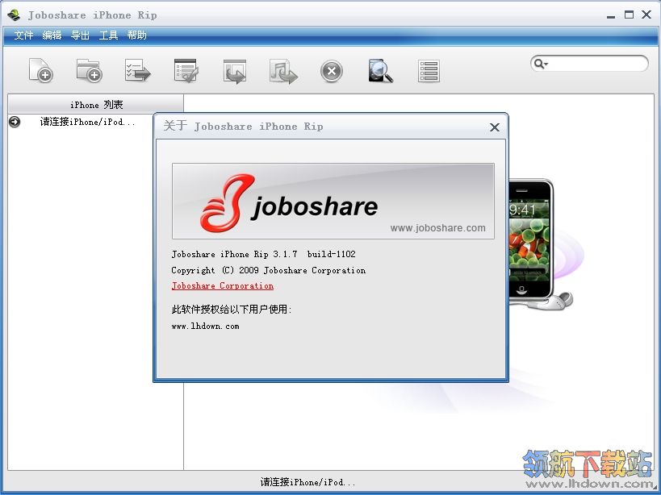Viewport: 661px width, 495px height.
Task: Click the version text 3.1.7 build-1102
Action: [315, 254]
